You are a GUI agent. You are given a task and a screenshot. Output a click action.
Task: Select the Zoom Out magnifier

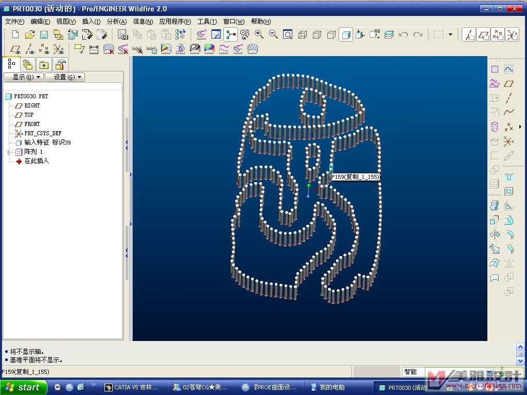273,34
